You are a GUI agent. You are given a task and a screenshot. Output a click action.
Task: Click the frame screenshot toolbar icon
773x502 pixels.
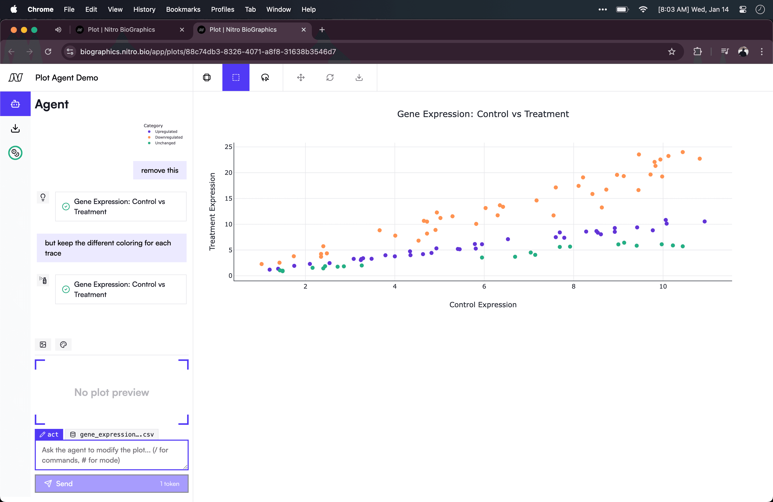click(x=207, y=77)
